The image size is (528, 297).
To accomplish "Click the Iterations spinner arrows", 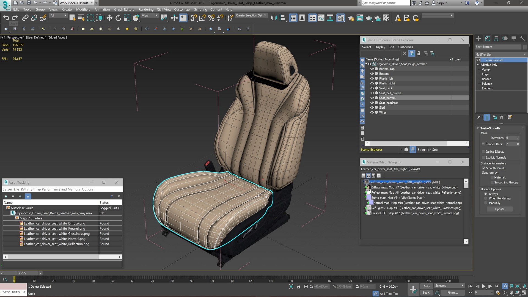I will [x=518, y=138].
